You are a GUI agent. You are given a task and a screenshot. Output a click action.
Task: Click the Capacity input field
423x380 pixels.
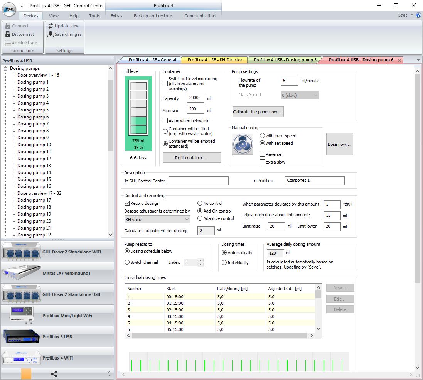point(195,98)
